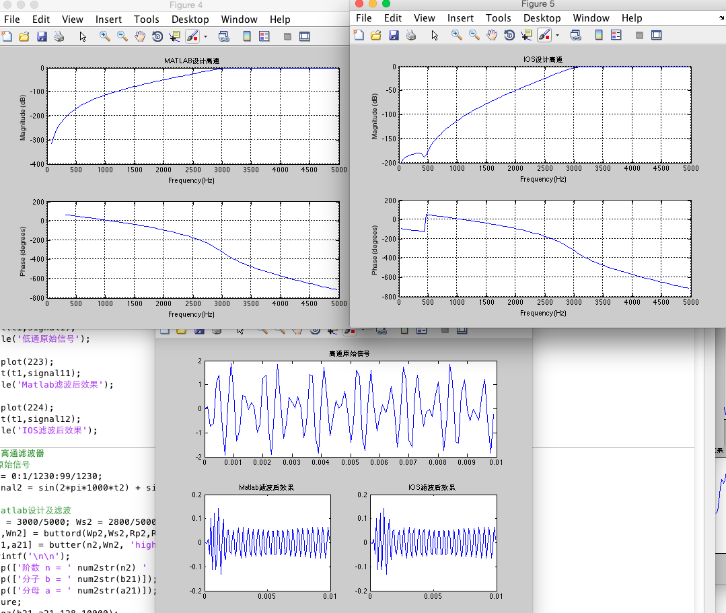Open View menu in Figure 4
726x613 pixels.
[73, 20]
